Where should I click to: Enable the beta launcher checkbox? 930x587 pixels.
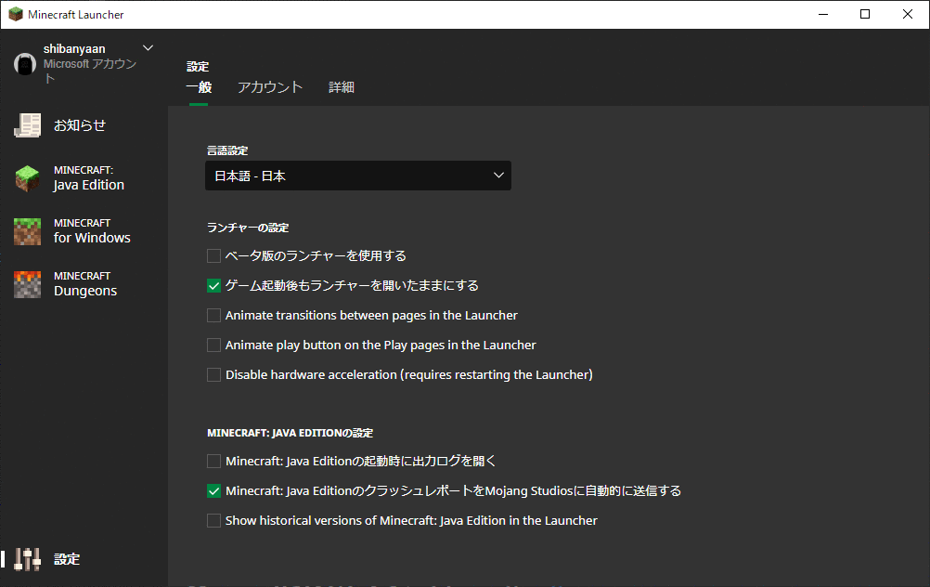coord(213,255)
